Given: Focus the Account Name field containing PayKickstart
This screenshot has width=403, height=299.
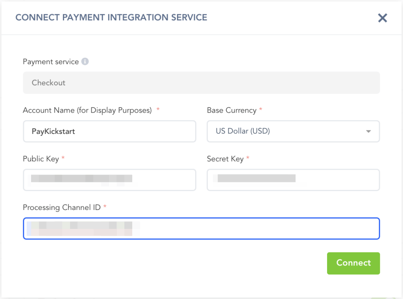Looking at the screenshot, I should 109,131.
